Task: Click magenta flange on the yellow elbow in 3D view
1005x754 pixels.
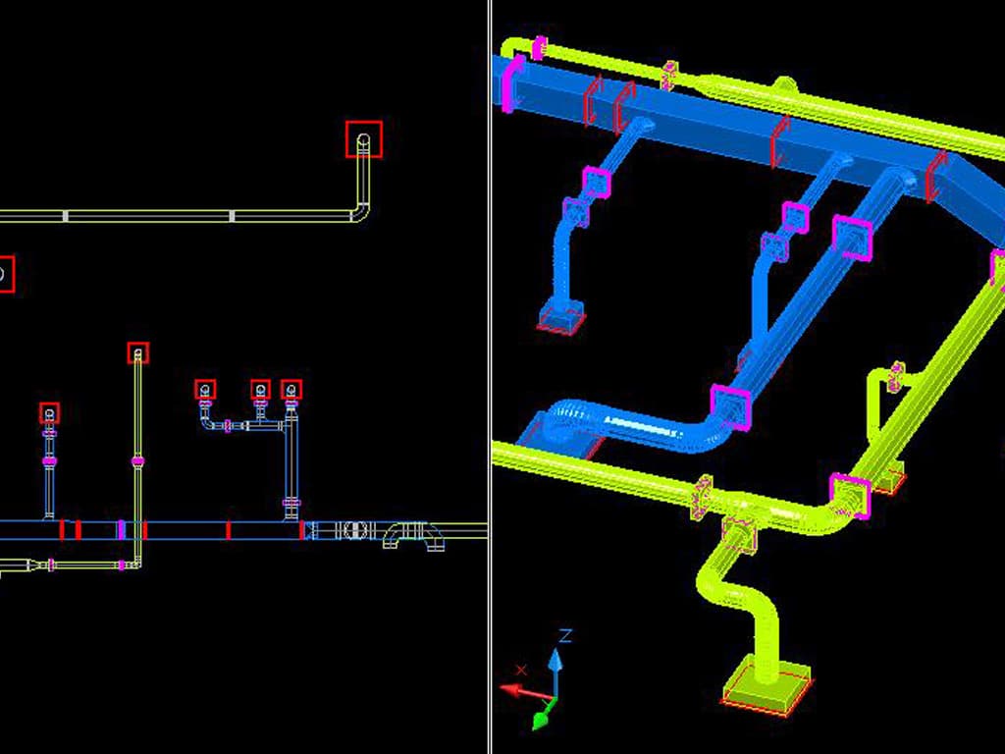Action: coord(850,495)
